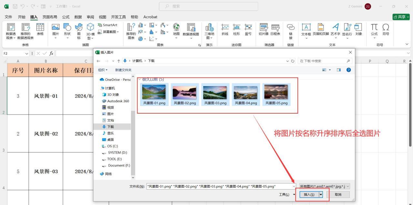Open the view options dropdown in dialog

[330, 70]
